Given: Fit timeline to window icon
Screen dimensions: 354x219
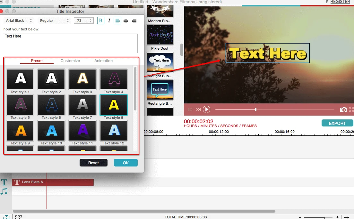Looking at the screenshot, I should tap(347, 217).
